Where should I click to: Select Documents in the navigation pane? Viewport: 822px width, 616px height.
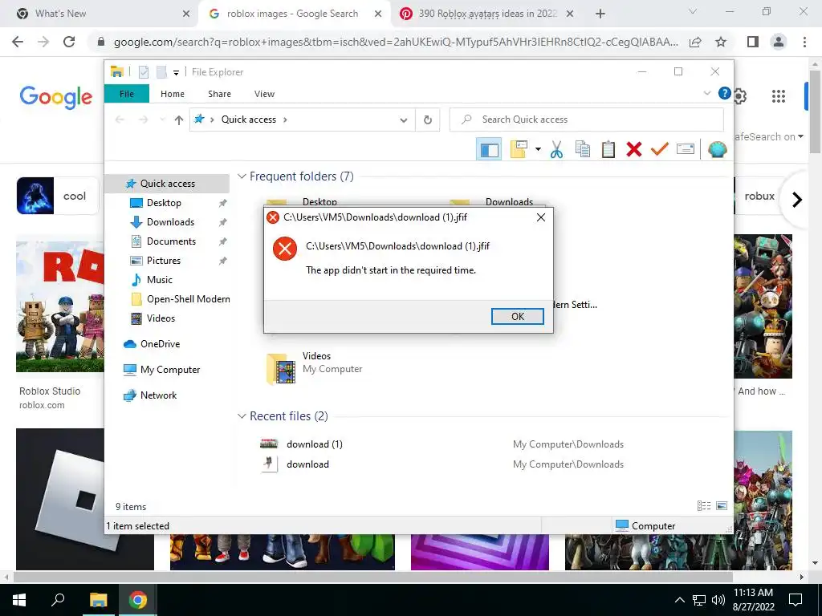pos(171,241)
